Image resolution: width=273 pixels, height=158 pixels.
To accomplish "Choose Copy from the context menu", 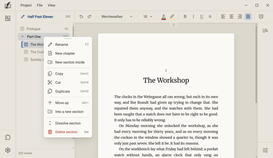I will [68, 74].
